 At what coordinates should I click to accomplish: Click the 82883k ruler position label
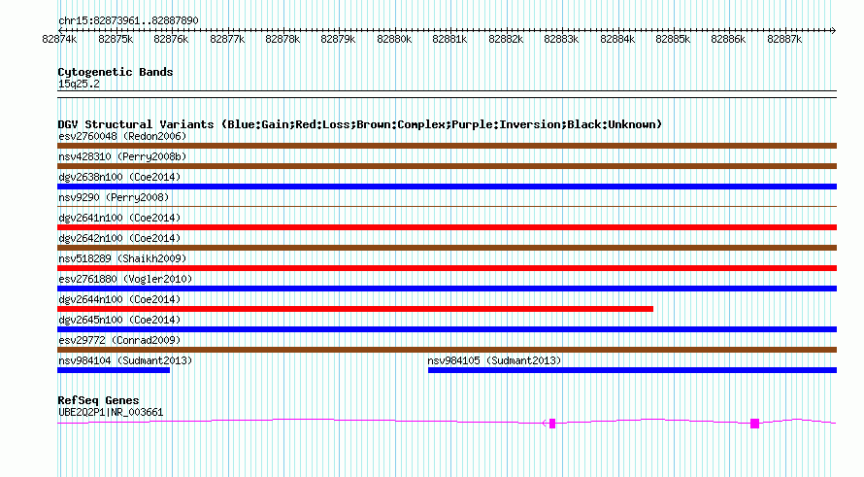pyautogui.click(x=561, y=39)
